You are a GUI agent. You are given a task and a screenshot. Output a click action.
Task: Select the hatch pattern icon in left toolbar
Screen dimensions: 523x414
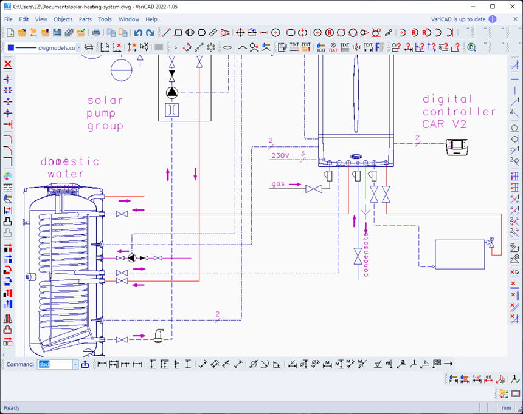pos(8,188)
